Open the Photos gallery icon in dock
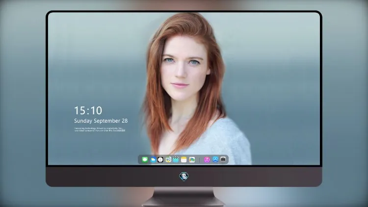Screen dimensions: 368x207 coord(192,159)
